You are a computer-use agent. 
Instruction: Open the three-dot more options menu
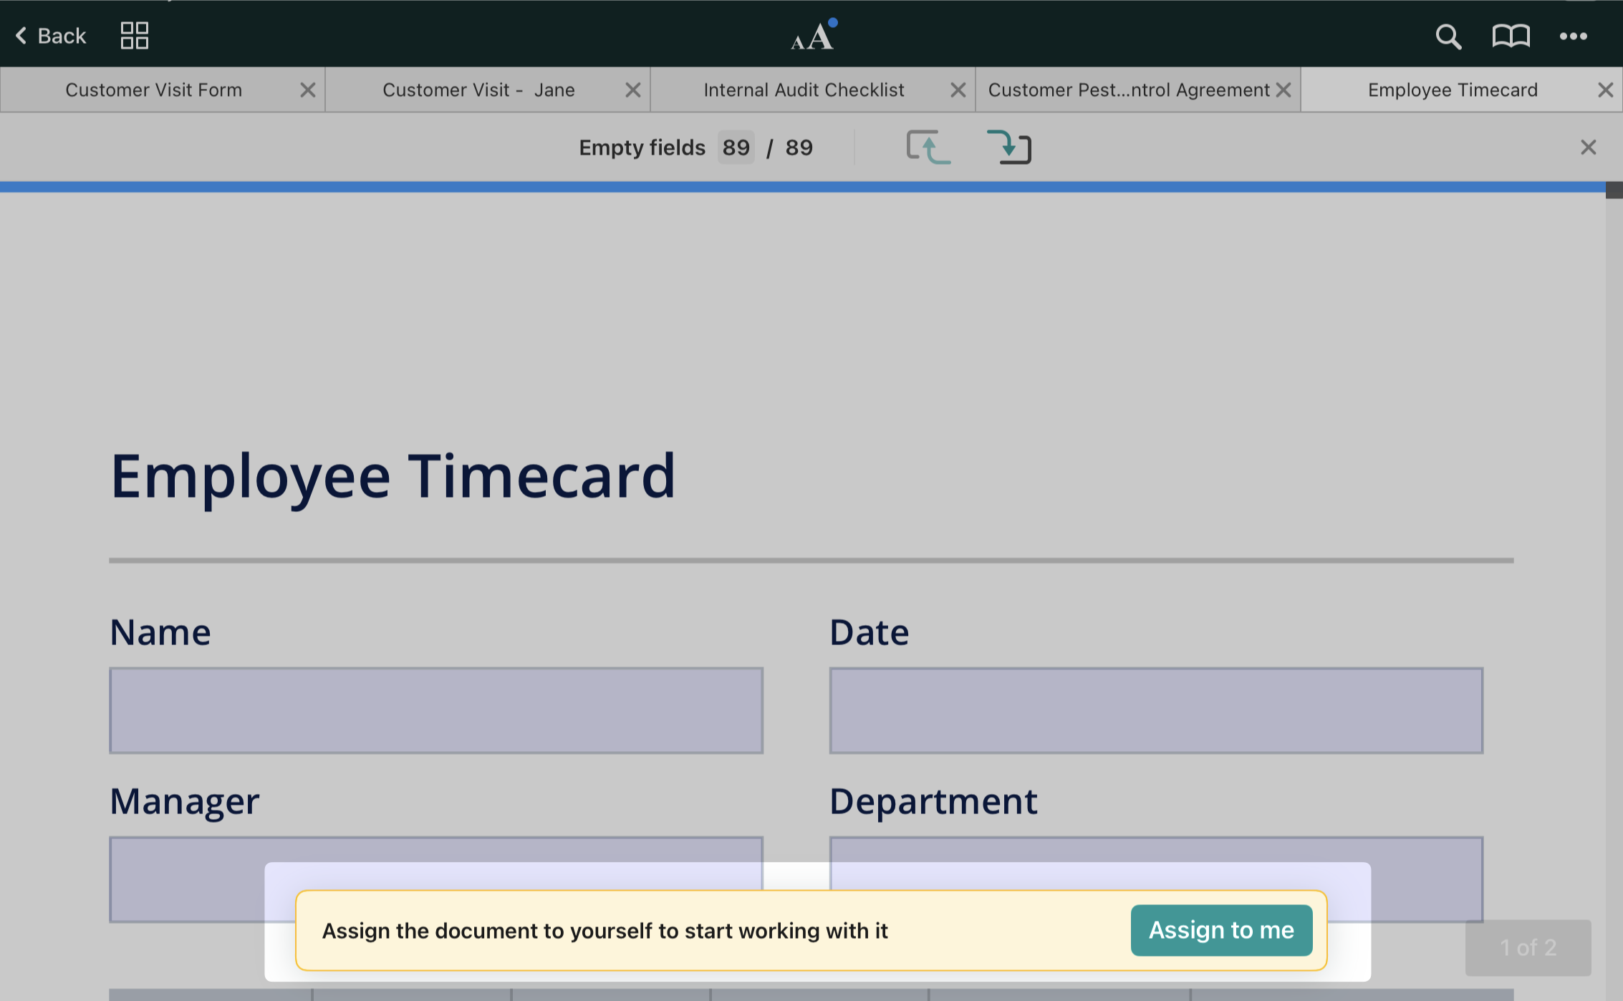1573,36
